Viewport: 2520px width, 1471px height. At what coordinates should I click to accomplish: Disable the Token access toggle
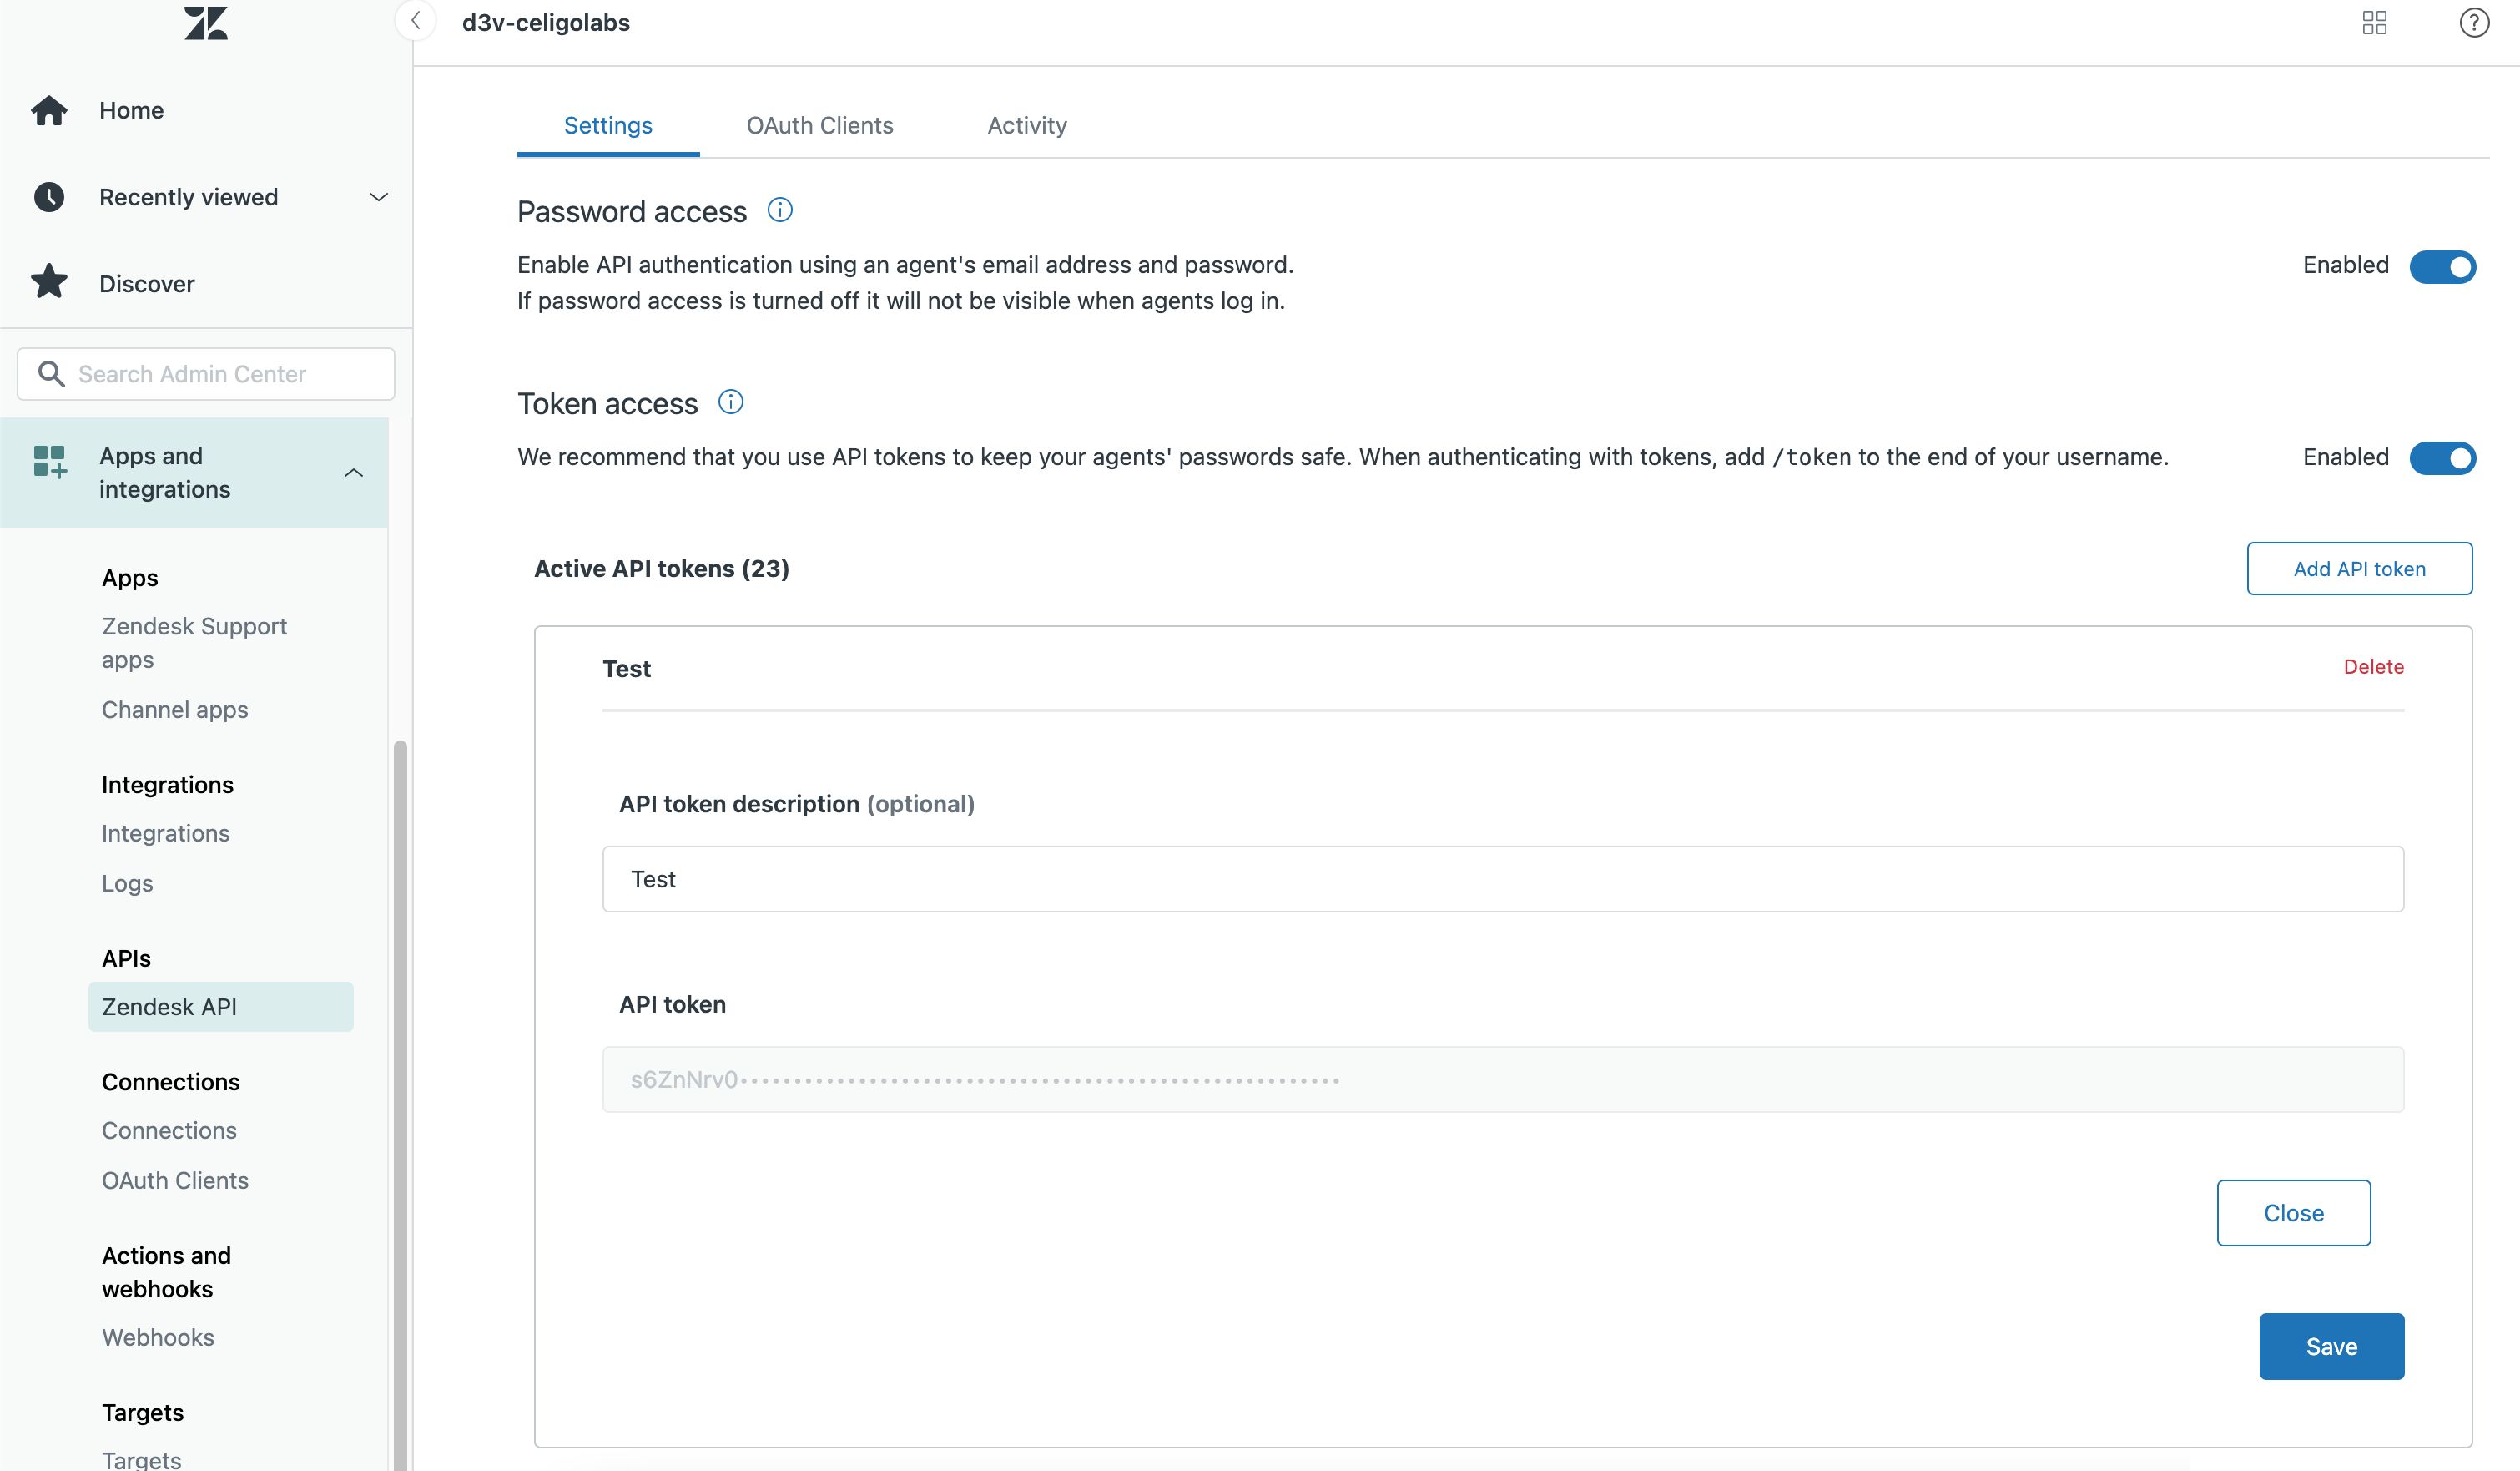[2442, 458]
